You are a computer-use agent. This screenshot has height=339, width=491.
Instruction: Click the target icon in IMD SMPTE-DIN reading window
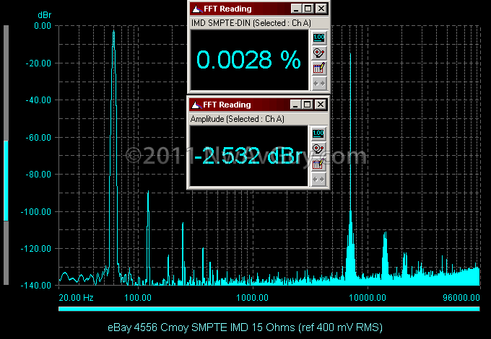318,53
